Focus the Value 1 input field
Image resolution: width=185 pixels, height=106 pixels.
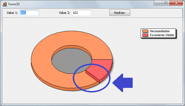point(29,13)
